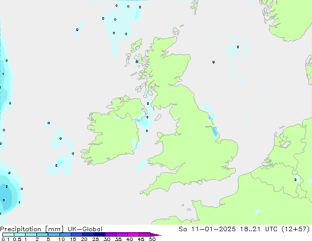
Task: Click the 'Sa 11-01-2025' date text
Action: pyautogui.click(x=207, y=229)
